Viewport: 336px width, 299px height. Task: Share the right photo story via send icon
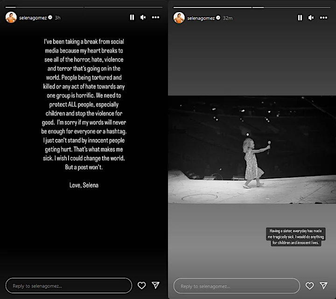(323, 285)
